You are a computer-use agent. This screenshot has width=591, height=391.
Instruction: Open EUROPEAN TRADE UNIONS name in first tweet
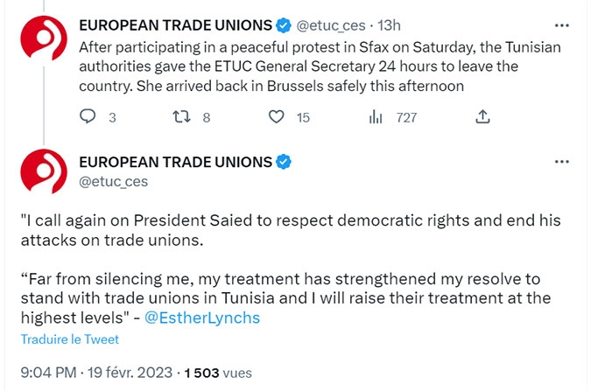coord(175,25)
